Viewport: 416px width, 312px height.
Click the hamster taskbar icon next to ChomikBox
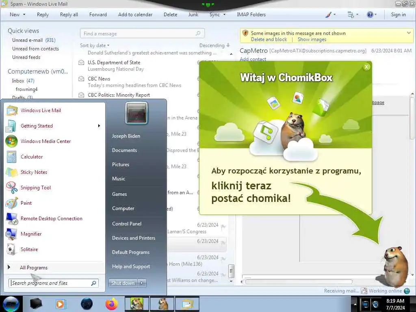pyautogui.click(x=162, y=304)
